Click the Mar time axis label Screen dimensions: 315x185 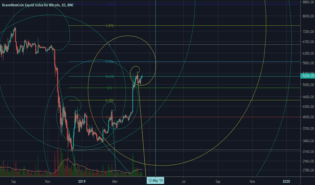(115, 182)
